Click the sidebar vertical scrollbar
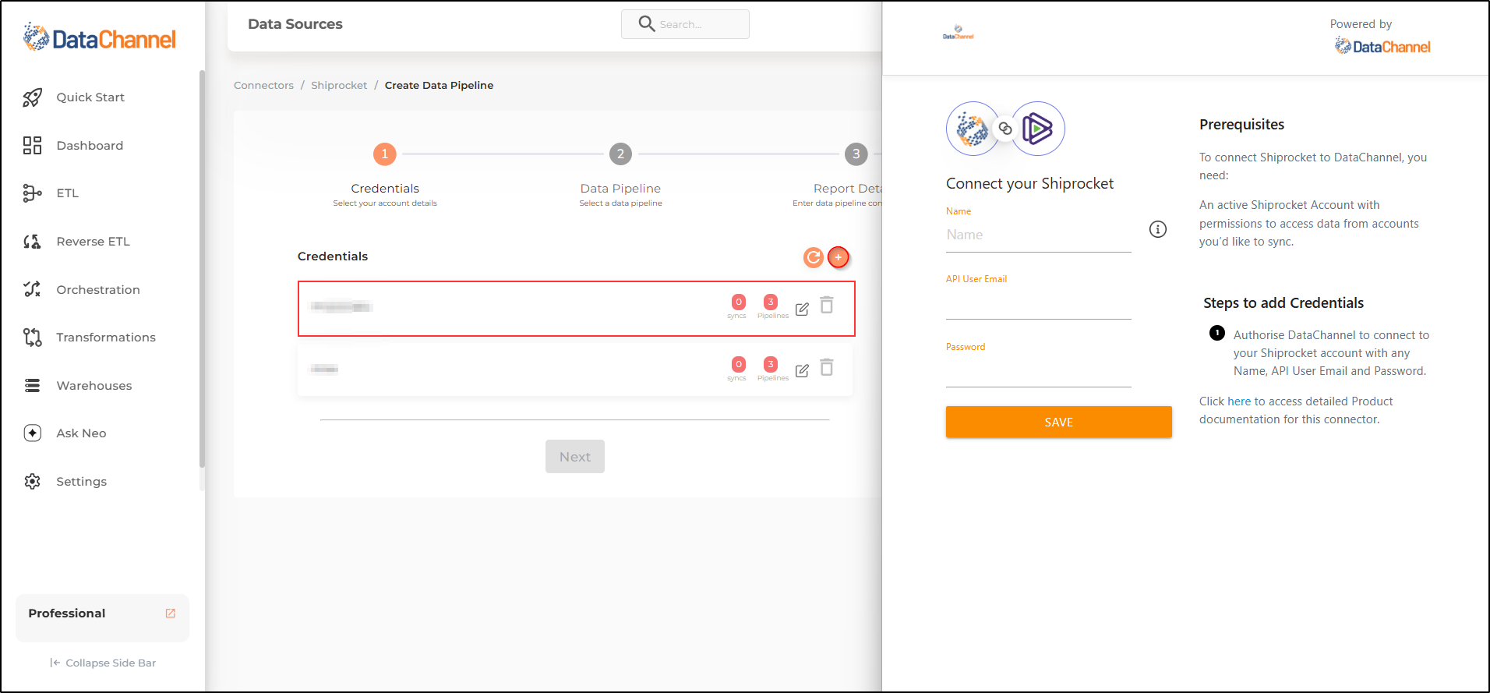Screen dimensions: 1490x693 [x=202, y=269]
